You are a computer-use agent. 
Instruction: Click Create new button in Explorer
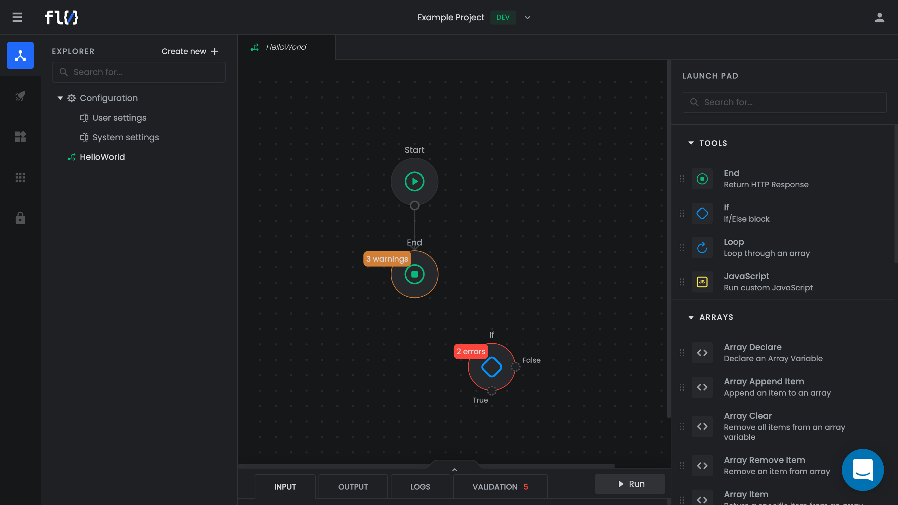(190, 51)
